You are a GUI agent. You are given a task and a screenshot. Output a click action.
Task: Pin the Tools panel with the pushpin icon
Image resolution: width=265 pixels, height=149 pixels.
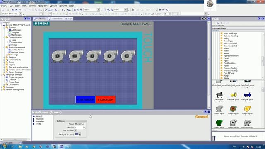click(259, 18)
